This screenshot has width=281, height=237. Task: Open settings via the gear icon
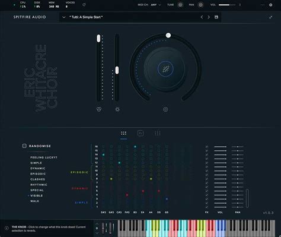coord(271,5)
